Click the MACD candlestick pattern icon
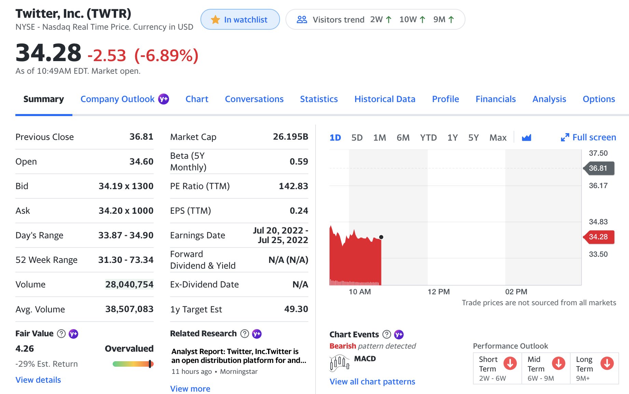Image resolution: width=629 pixels, height=394 pixels. click(339, 363)
